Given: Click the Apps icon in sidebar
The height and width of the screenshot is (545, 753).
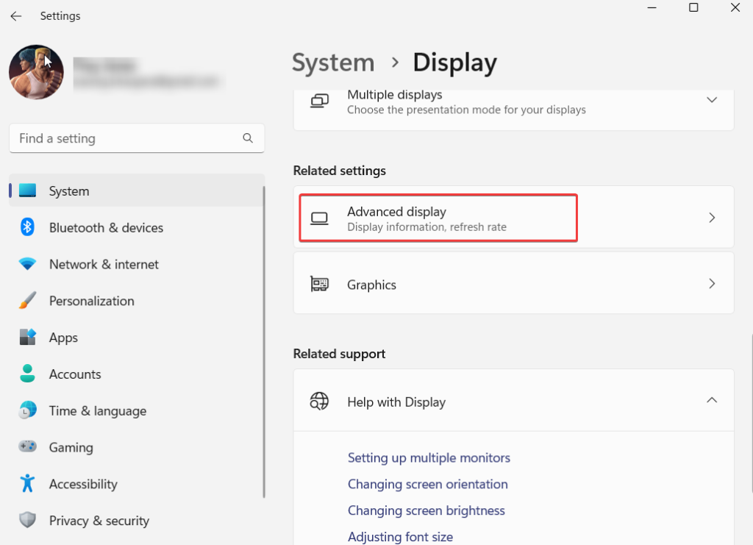Looking at the screenshot, I should tap(27, 338).
